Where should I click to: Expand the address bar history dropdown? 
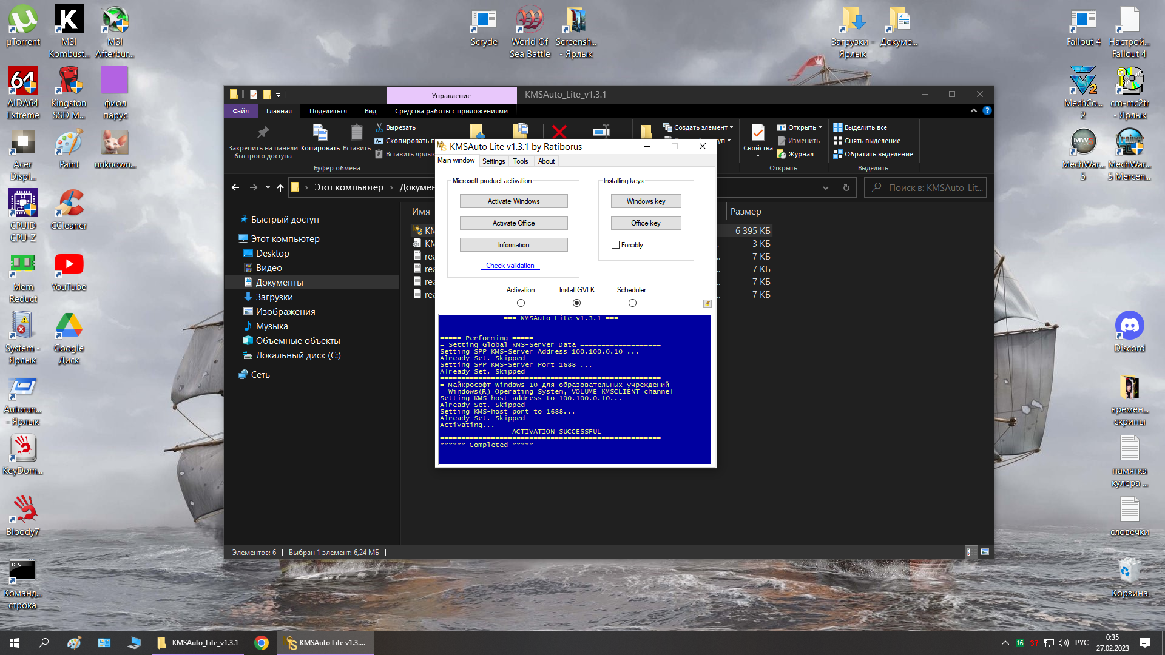click(826, 188)
